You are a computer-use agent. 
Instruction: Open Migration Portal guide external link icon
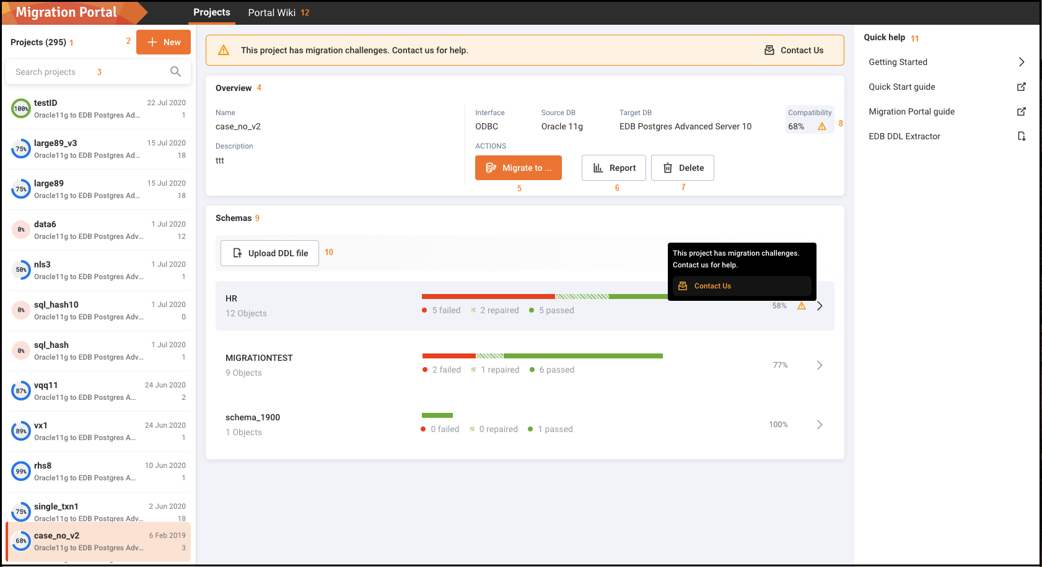pos(1022,111)
